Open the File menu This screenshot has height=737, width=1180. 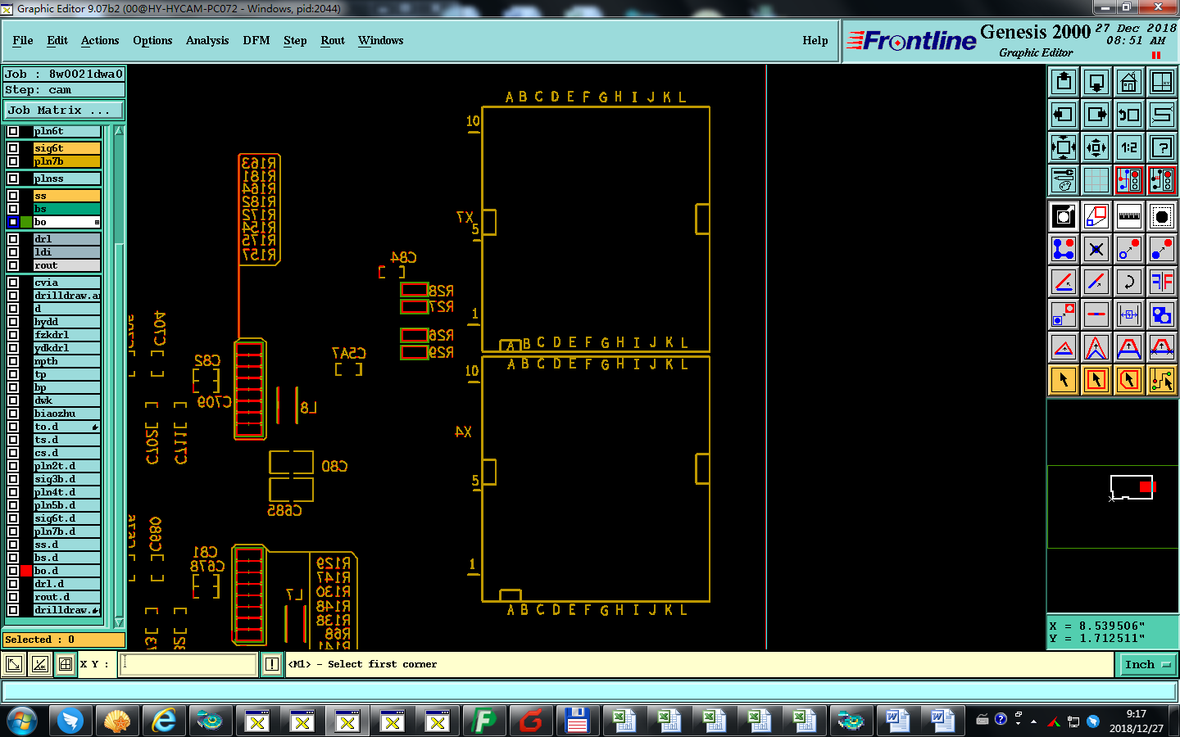click(23, 40)
